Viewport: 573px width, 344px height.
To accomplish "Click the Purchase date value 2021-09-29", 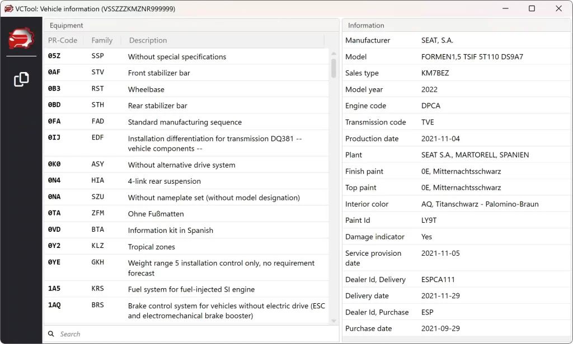I will click(440, 329).
